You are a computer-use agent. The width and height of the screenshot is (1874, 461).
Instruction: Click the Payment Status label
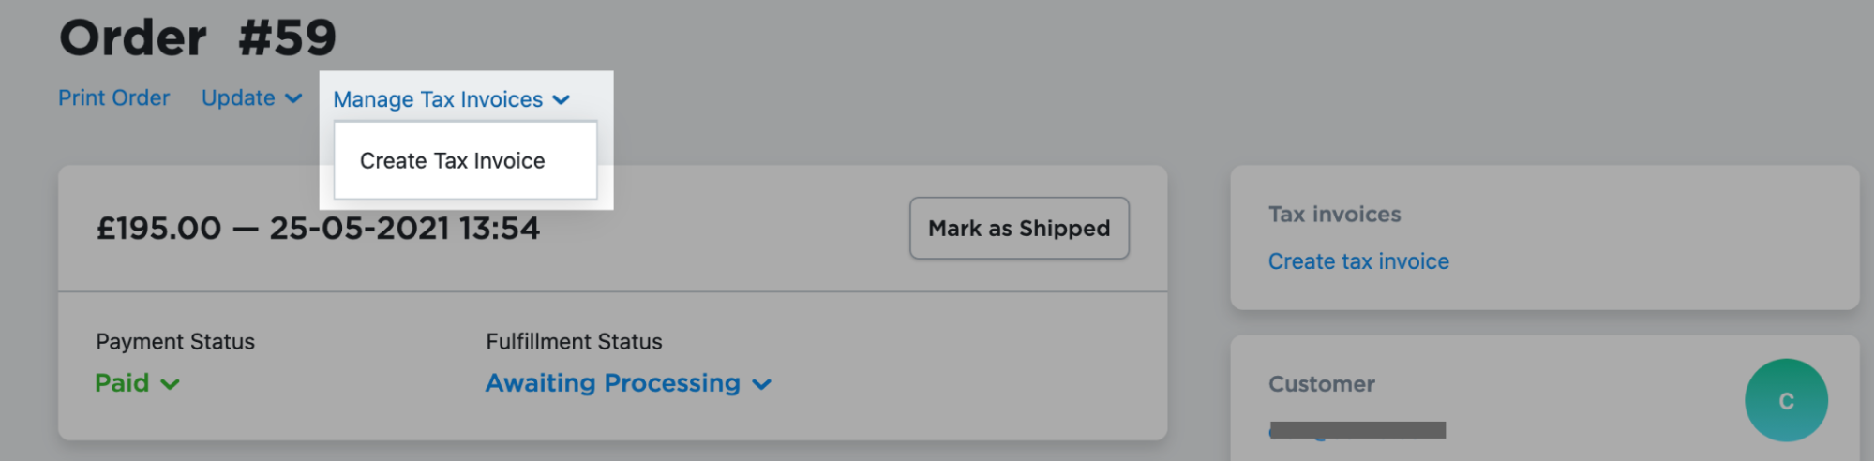point(175,342)
